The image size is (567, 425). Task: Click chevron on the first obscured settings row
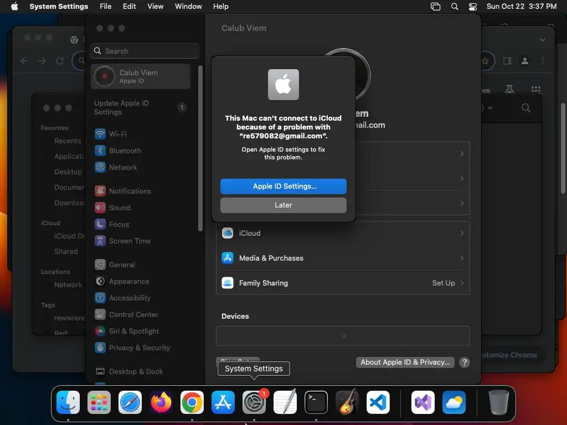click(462, 154)
